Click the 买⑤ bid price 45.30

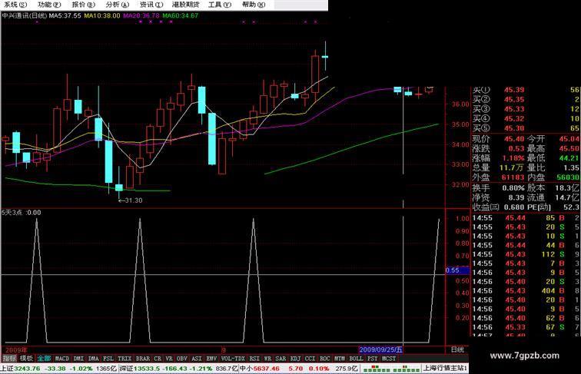(514, 128)
